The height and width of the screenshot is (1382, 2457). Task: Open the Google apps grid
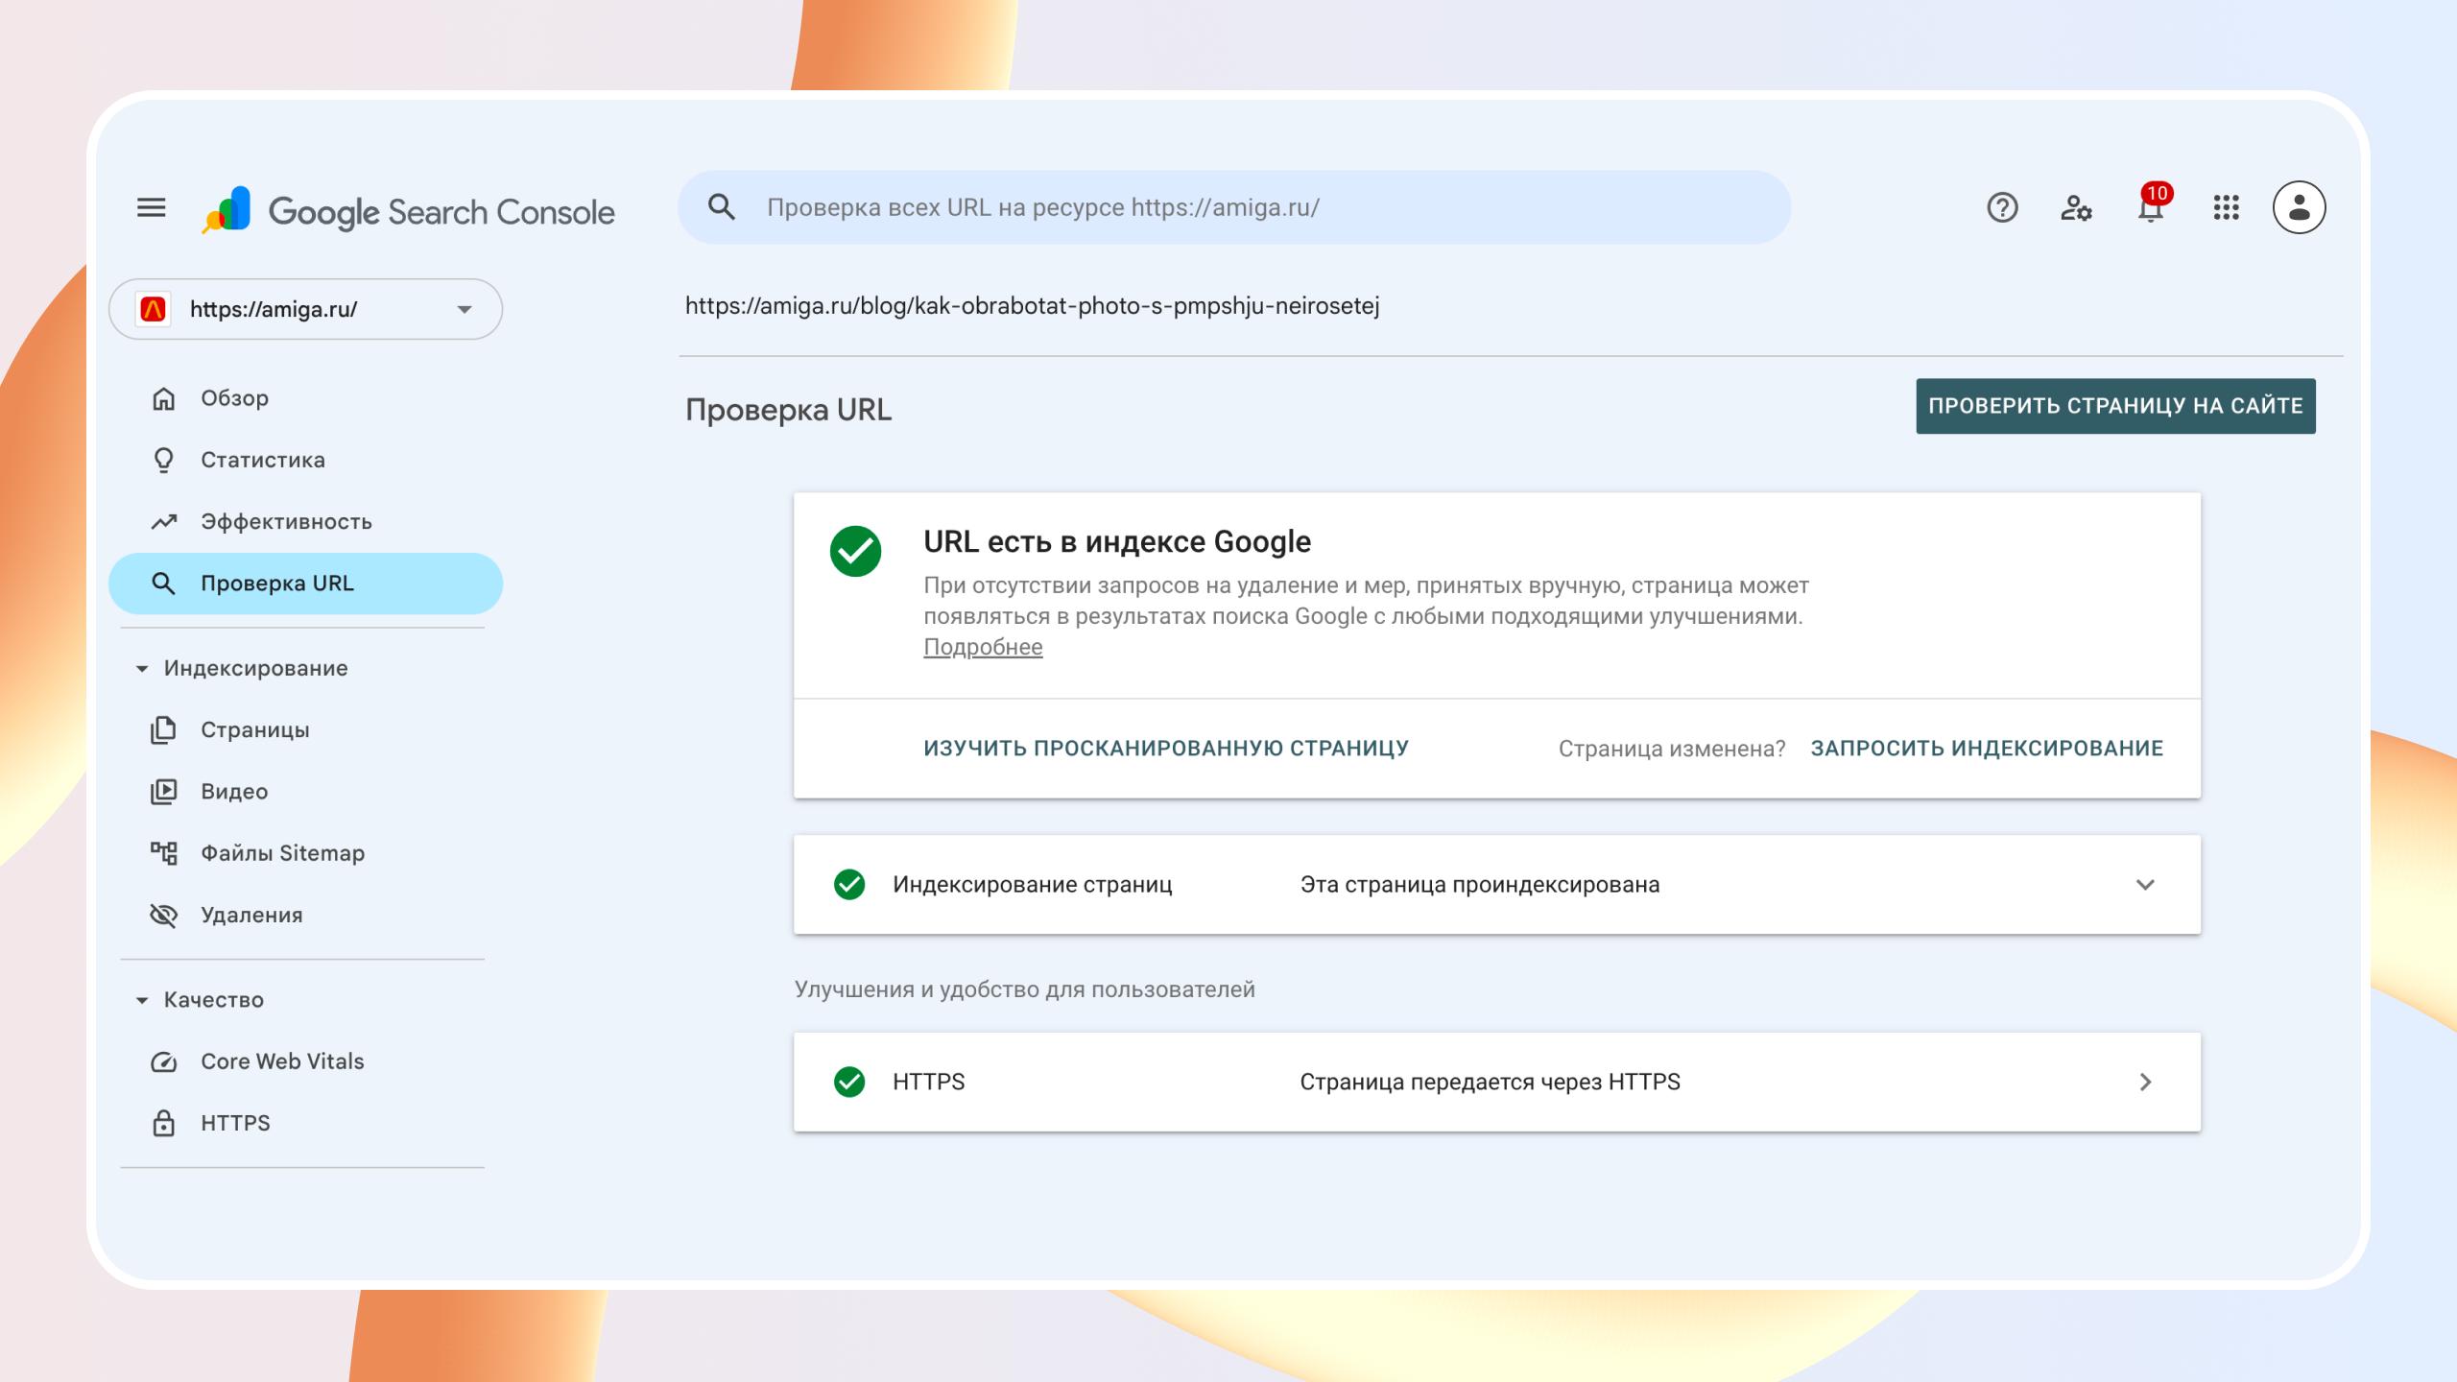[x=2226, y=207]
